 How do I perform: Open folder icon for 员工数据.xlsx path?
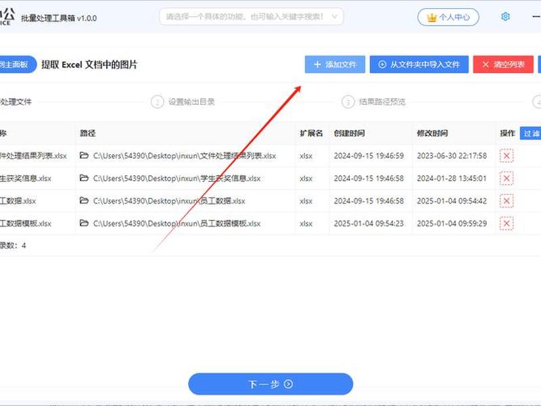84,200
